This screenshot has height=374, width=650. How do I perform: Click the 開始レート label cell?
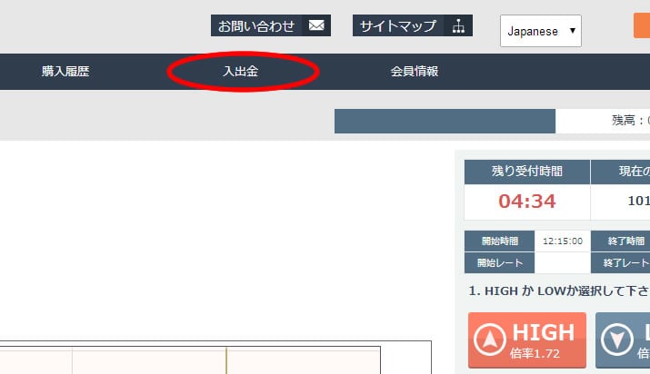pos(499,262)
